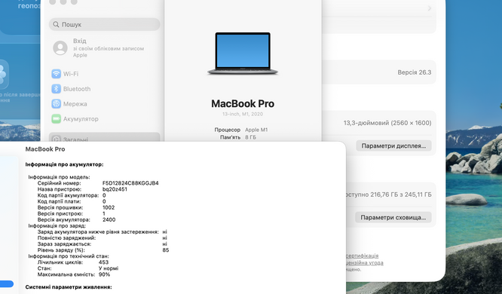
Task: Click the user avatar icon
Action: tap(60, 48)
